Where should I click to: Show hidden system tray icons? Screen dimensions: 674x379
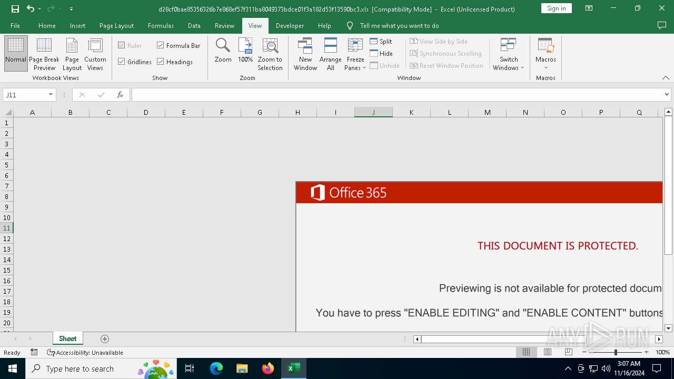(568, 368)
